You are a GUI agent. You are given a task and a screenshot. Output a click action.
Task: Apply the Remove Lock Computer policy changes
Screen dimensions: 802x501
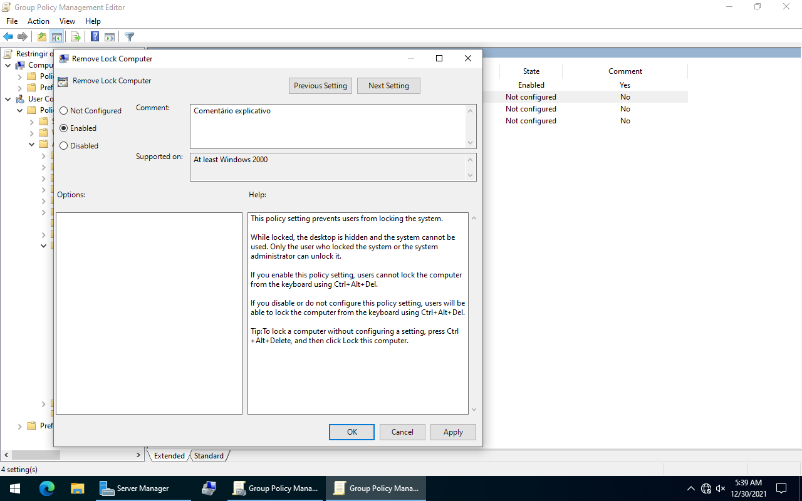point(453,431)
